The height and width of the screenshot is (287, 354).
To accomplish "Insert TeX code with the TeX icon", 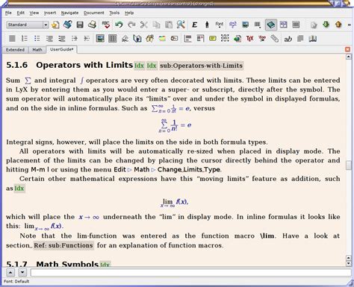I will [249, 39].
